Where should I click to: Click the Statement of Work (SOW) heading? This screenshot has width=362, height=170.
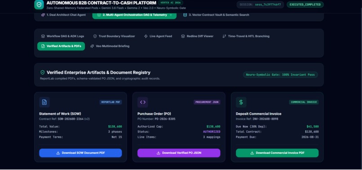pos(60,114)
